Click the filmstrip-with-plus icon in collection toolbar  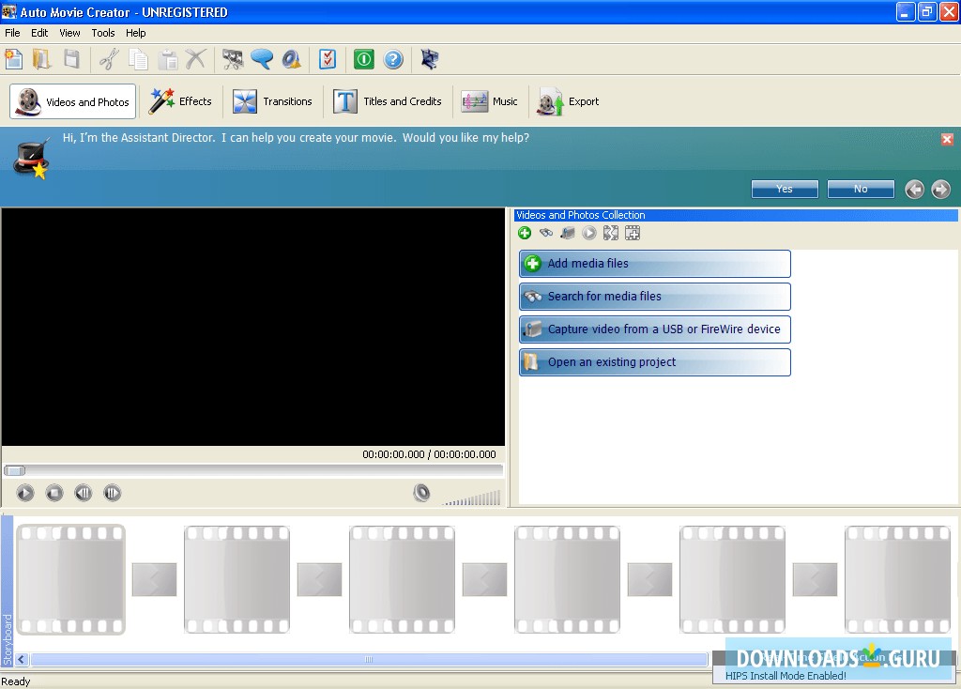633,233
